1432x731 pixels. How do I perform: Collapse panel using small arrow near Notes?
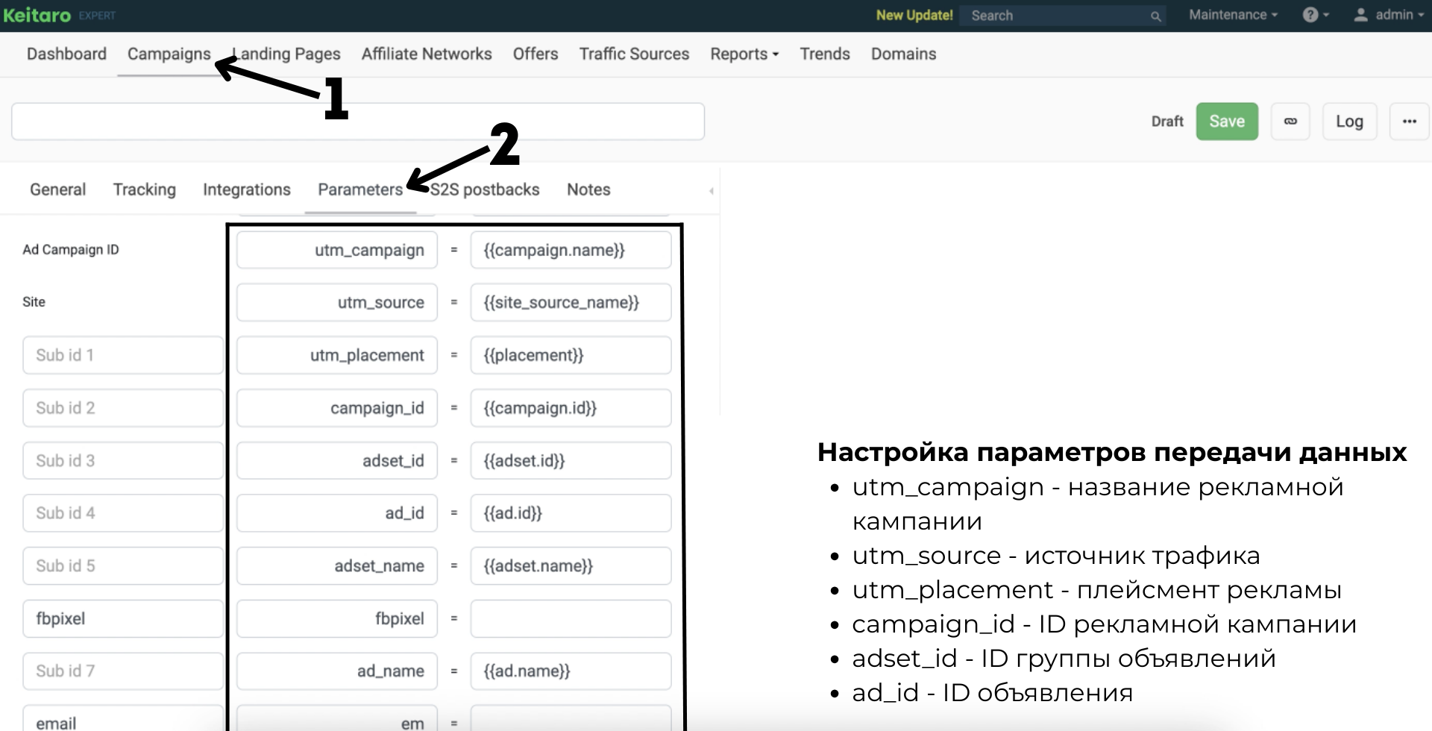tap(712, 191)
